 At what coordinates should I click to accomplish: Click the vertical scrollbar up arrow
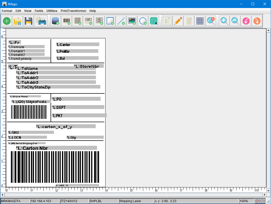[x=268, y=31]
